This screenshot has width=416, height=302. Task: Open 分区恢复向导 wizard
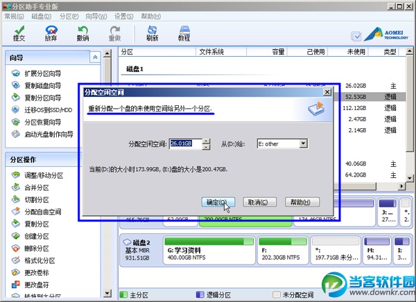tap(37, 122)
